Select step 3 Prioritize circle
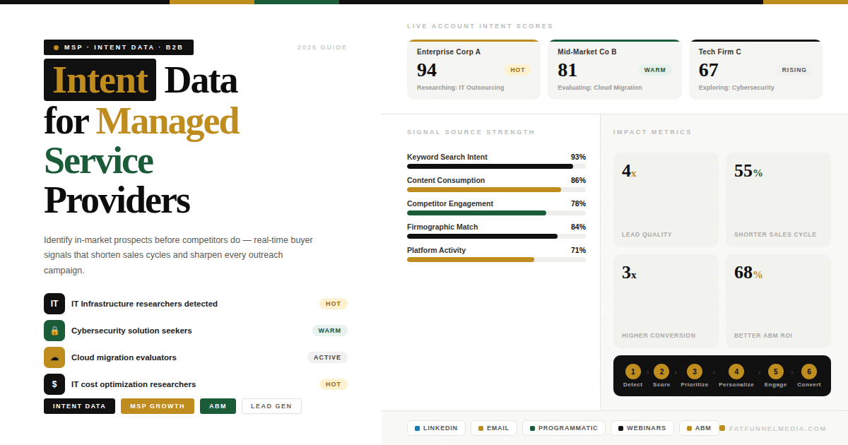 pos(695,372)
